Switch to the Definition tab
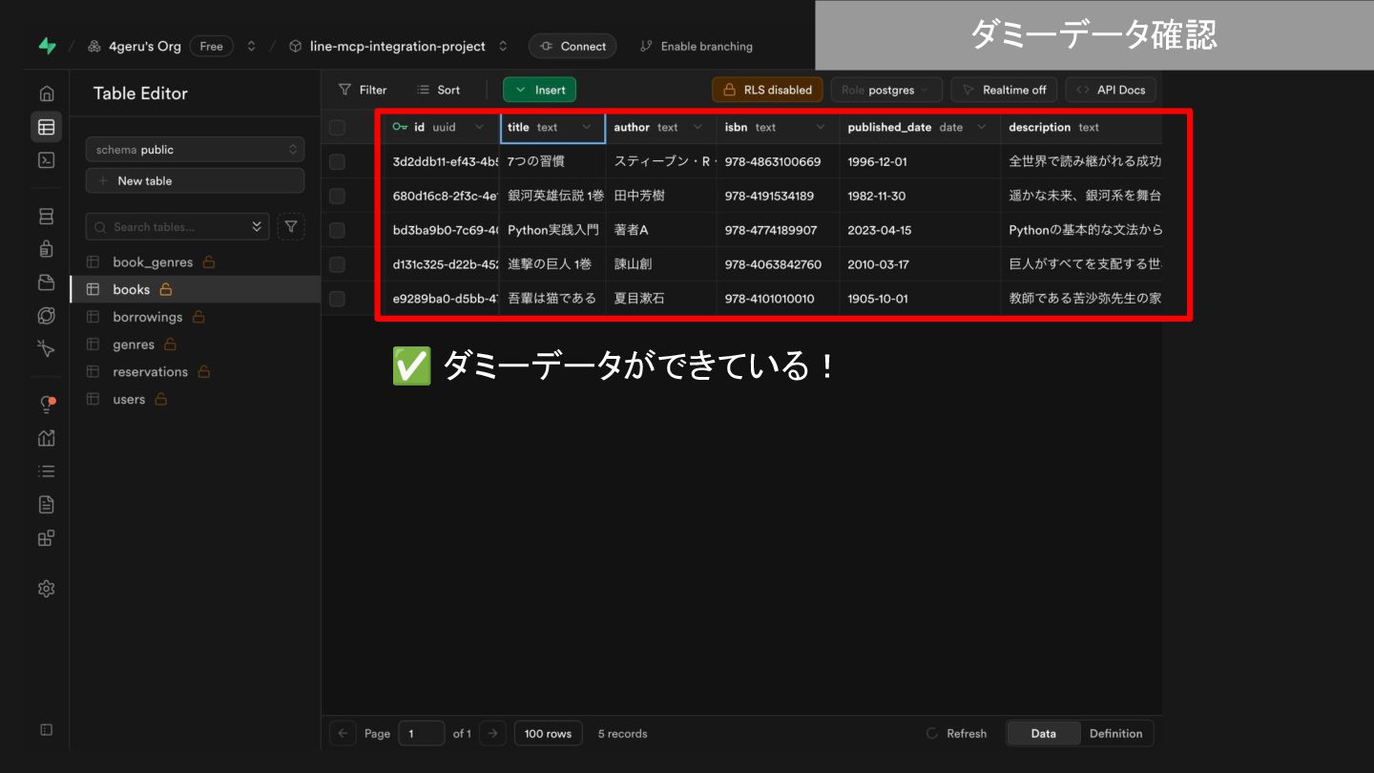This screenshot has height=773, width=1374. click(1115, 733)
